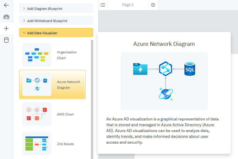This screenshot has width=238, height=159.
Task: Switch to the Page 1 tab
Action: point(128,5)
